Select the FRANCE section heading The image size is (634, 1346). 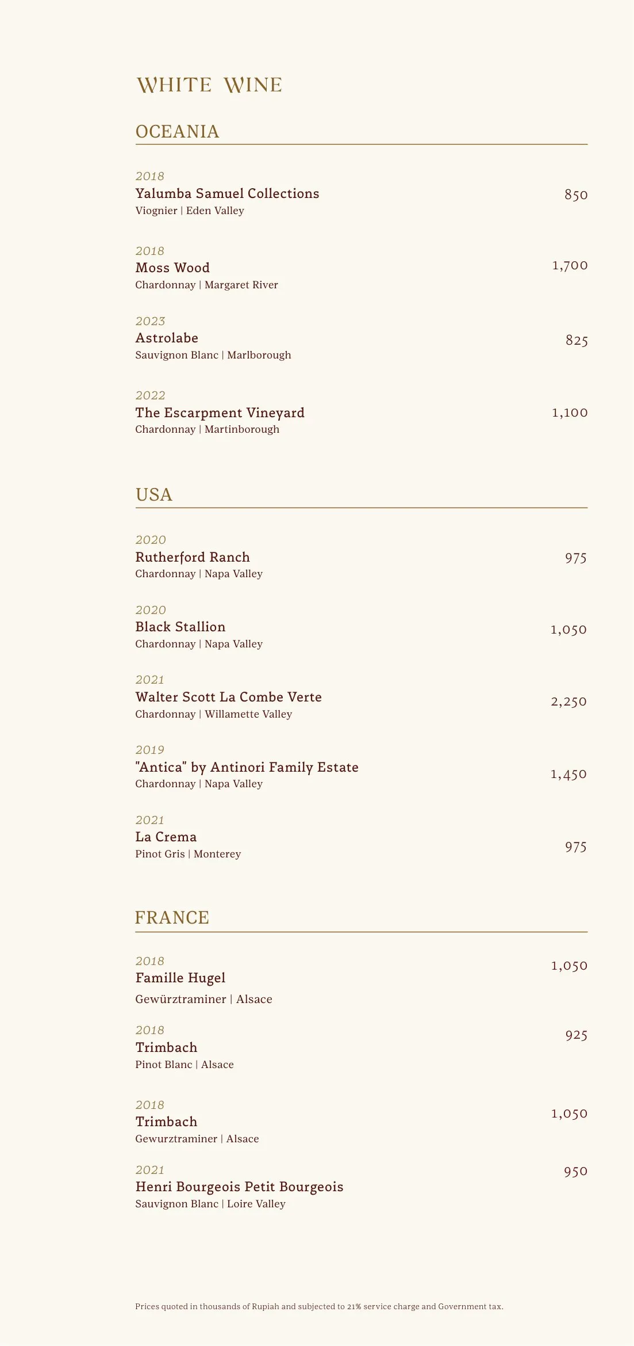point(172,917)
